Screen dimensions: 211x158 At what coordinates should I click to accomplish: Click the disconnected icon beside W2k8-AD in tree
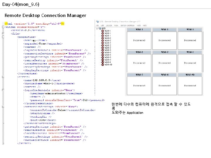pyautogui.click(x=103, y=65)
